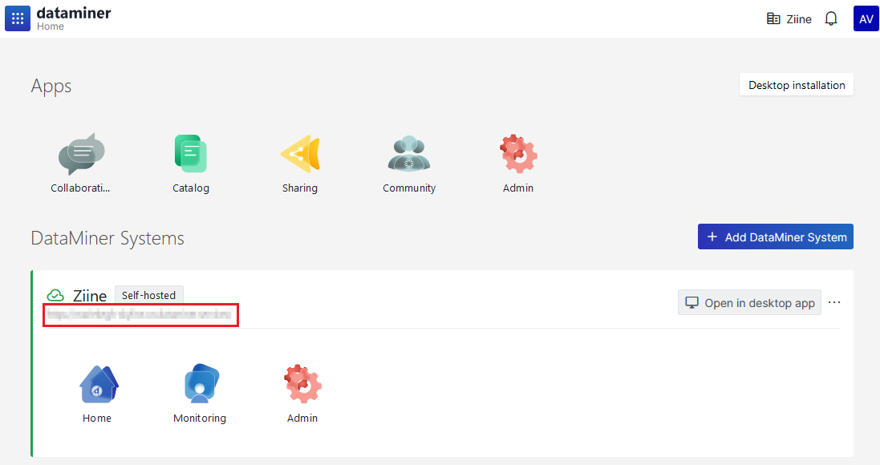Click the Catalog label text
The image size is (880, 465).
coord(191,188)
